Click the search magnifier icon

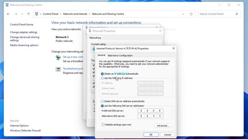[x=237, y=14]
